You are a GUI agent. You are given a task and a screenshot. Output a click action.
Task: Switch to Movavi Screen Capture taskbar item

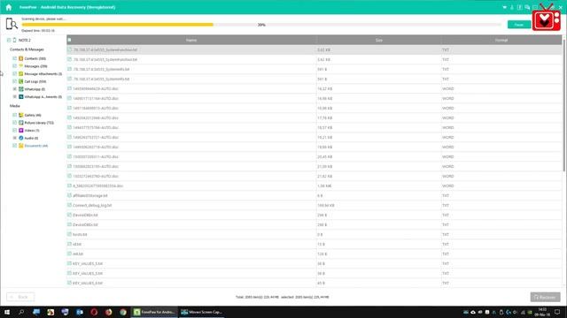202,312
